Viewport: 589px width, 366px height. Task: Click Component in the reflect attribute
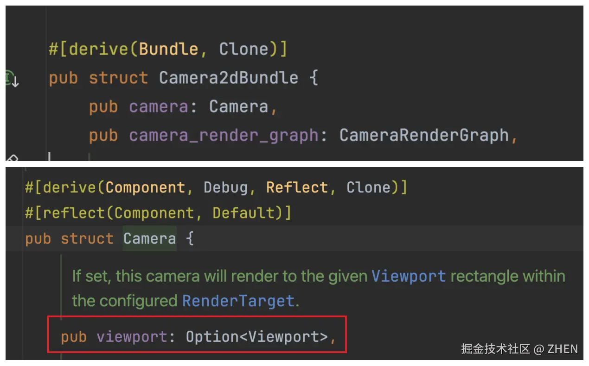coord(154,213)
